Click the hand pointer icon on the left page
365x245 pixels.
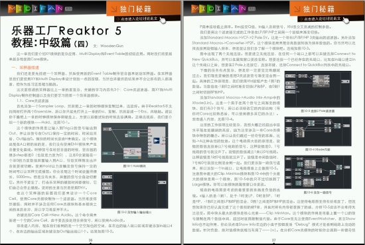click(x=163, y=21)
